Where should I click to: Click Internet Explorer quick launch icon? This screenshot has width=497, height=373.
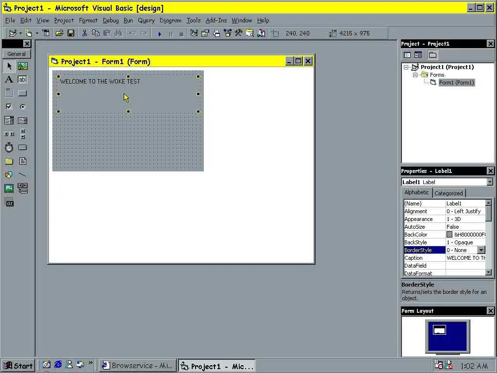pyautogui.click(x=58, y=365)
